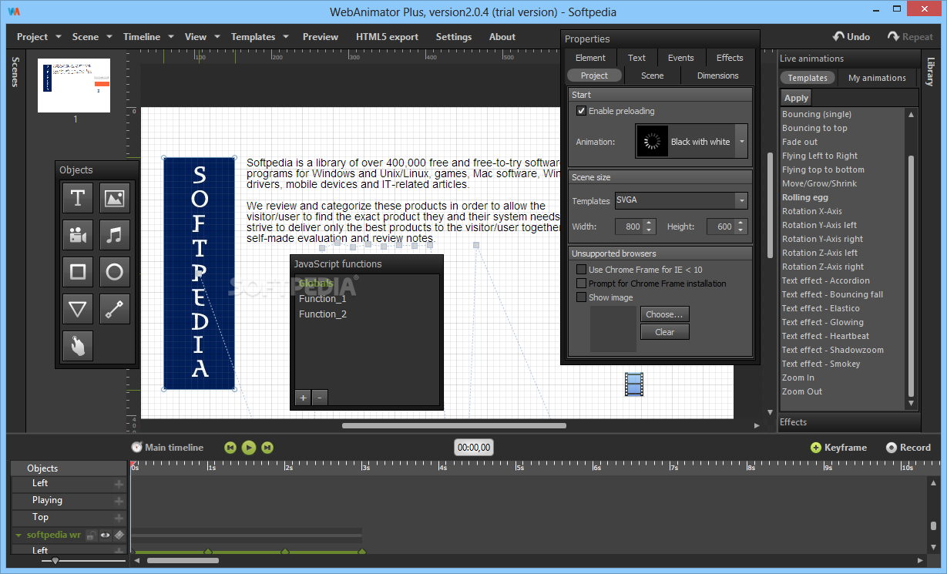Screen dimensions: 947x574
Task: Click tag icon on softpedia wr layer
Action: pyautogui.click(x=119, y=535)
